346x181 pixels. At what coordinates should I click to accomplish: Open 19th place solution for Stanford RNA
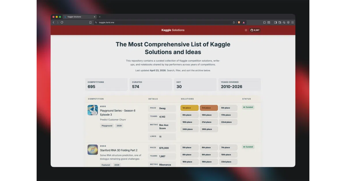209,162
